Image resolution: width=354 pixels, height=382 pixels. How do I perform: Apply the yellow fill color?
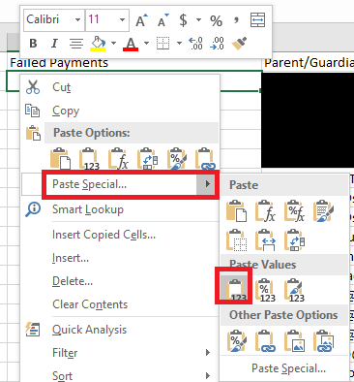click(x=98, y=43)
